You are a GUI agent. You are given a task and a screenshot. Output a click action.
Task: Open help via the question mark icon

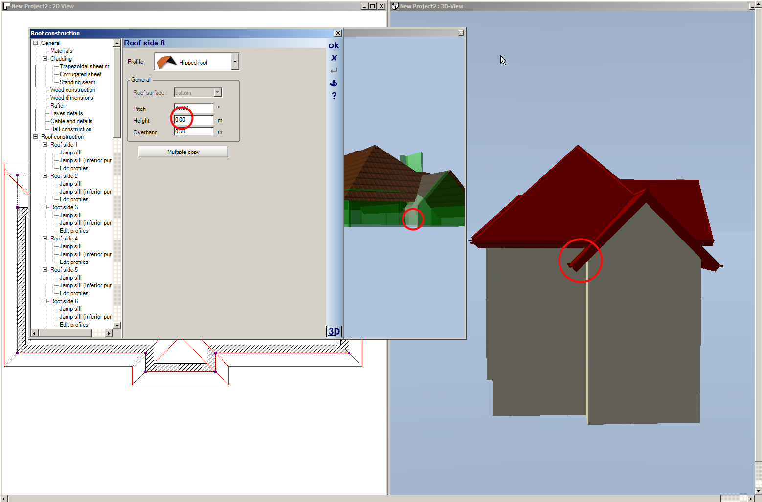point(334,96)
